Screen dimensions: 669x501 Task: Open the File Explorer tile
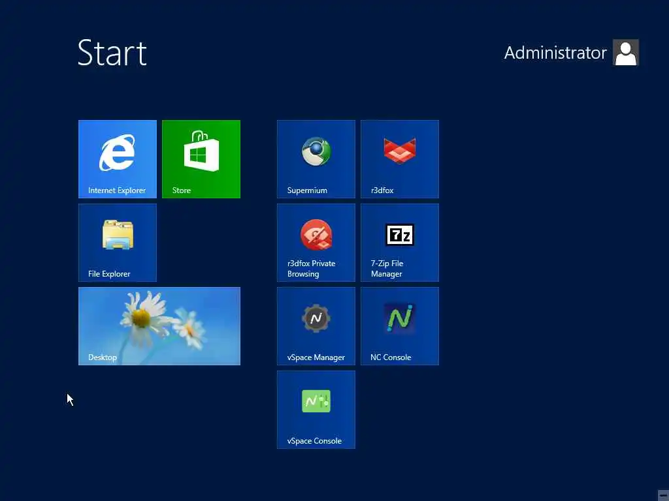(118, 243)
